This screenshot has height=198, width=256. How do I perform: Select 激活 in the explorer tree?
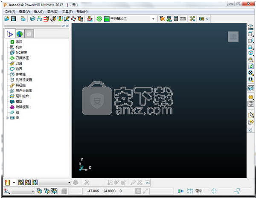pyautogui.click(x=19, y=42)
